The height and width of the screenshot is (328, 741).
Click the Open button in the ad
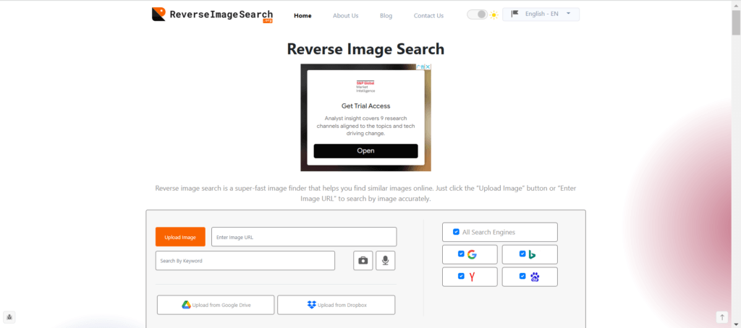tap(365, 151)
